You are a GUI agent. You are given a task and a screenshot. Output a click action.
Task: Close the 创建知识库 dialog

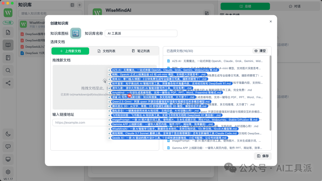271,21
